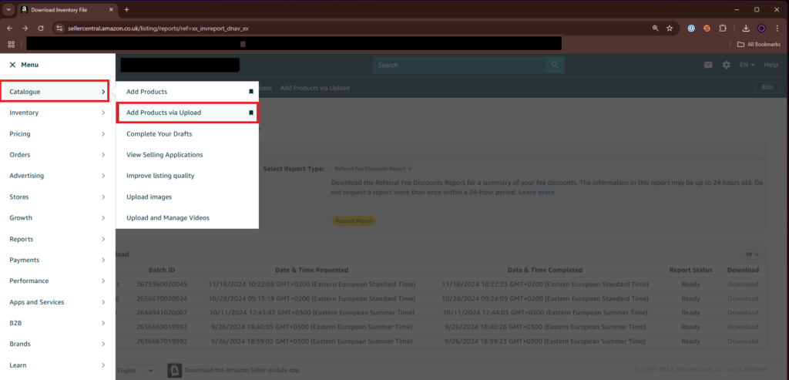
Task: Open the apps grid in bookmarks bar
Action: coord(11,44)
